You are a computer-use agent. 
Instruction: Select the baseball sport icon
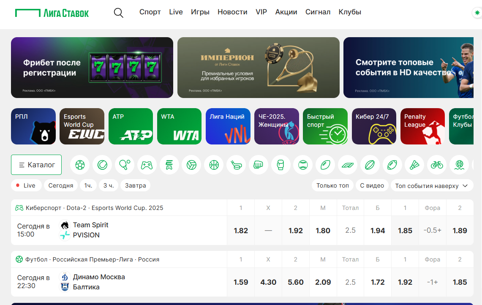pos(303,165)
